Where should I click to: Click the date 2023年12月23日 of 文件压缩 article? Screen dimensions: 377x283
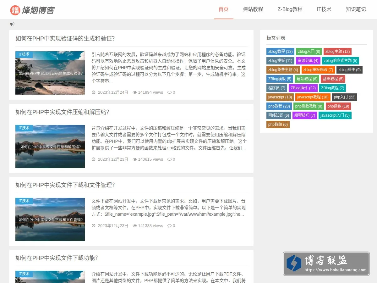tap(113, 159)
